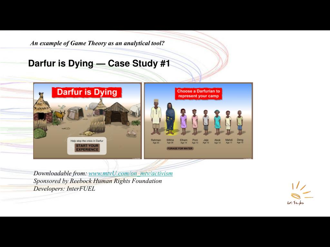Click the "Developers: InterFUEL" line
Viewport: 330px width, 247px height.
[64, 188]
